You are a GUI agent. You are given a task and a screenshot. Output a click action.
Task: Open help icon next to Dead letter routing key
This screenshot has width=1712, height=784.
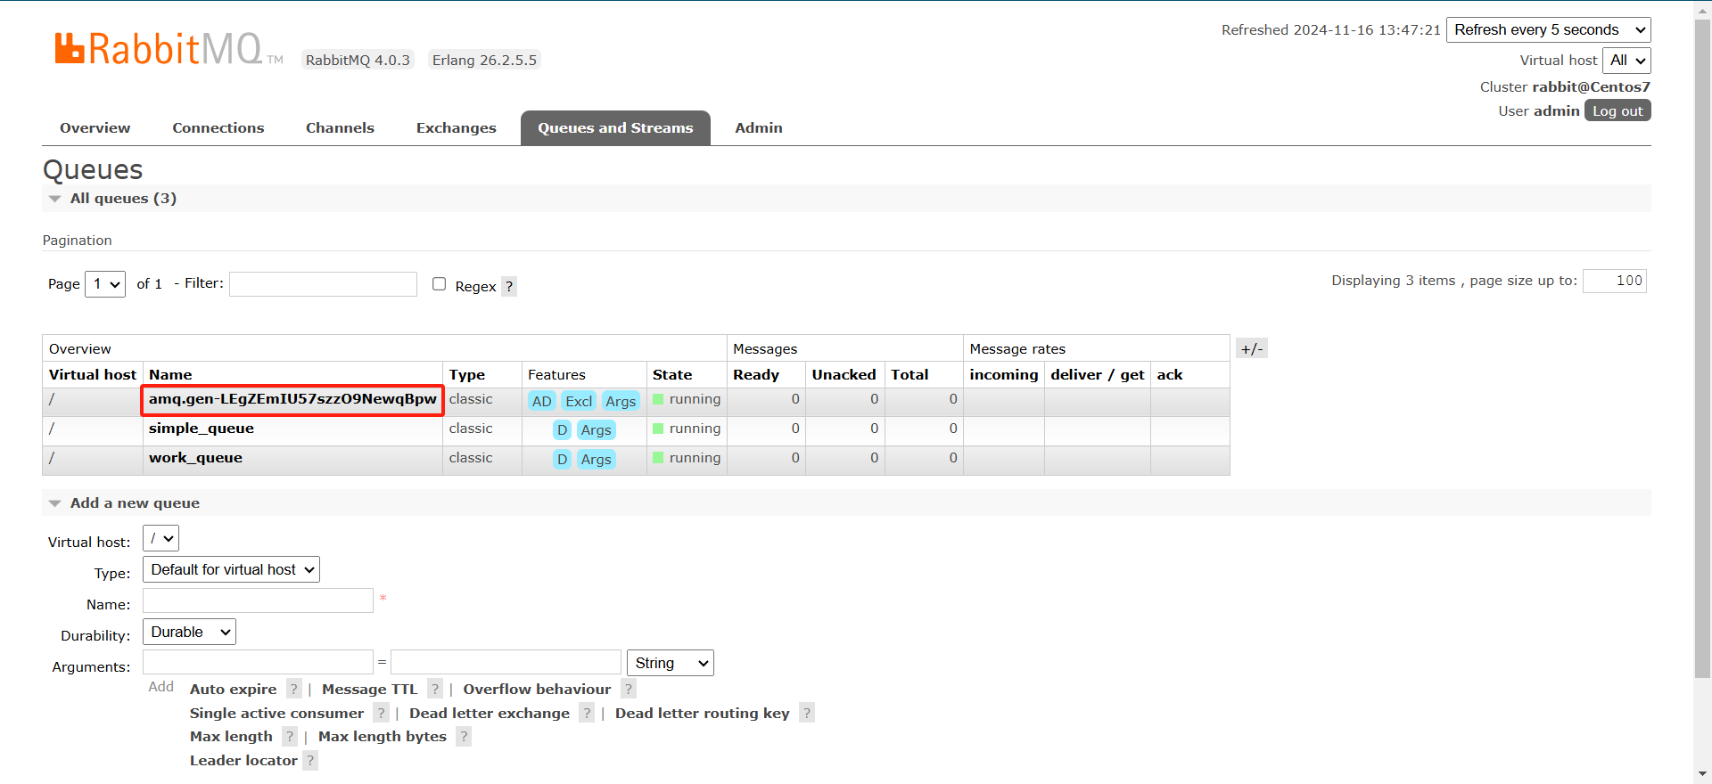(807, 713)
